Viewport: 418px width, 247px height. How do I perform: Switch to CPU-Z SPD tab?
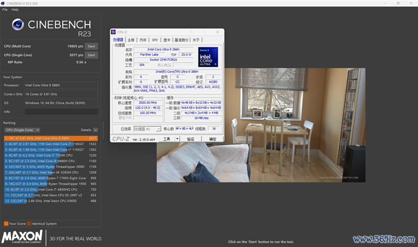[x=155, y=40]
